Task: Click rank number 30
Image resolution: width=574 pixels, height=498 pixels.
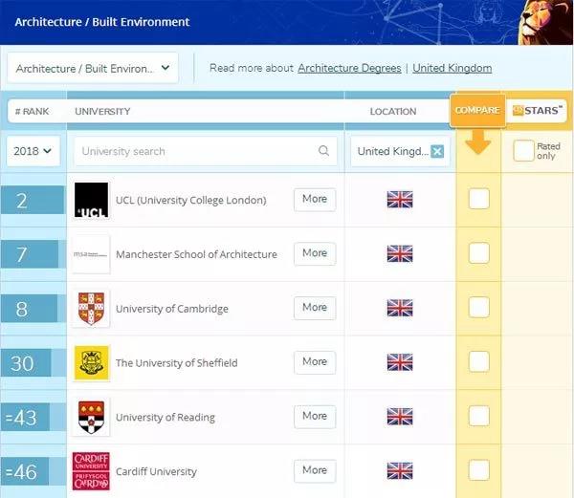Action: pyautogui.click(x=22, y=363)
